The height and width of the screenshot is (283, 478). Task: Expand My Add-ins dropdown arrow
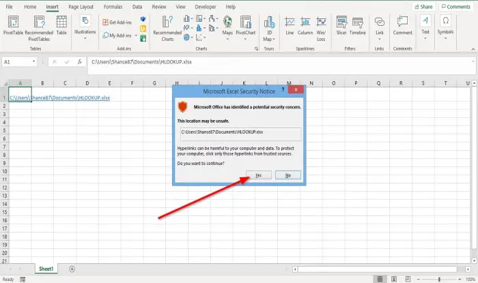pos(136,35)
